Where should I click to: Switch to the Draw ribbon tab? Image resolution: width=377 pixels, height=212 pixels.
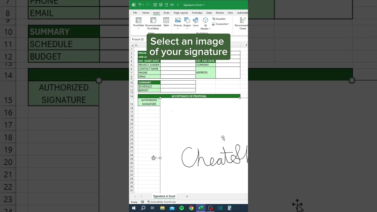166,13
